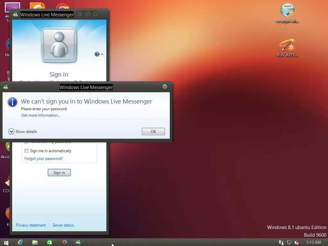
Task: Select the RUN_AFTE... desktop icon
Action: pyautogui.click(x=287, y=48)
